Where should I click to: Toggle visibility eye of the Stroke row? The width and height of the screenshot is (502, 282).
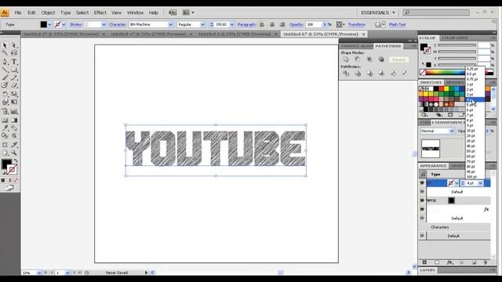click(422, 183)
